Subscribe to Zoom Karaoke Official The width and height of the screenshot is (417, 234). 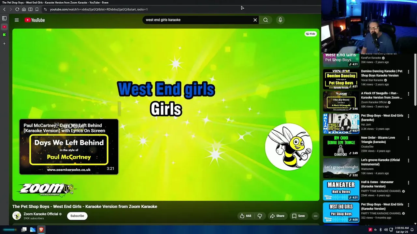[x=77, y=216]
